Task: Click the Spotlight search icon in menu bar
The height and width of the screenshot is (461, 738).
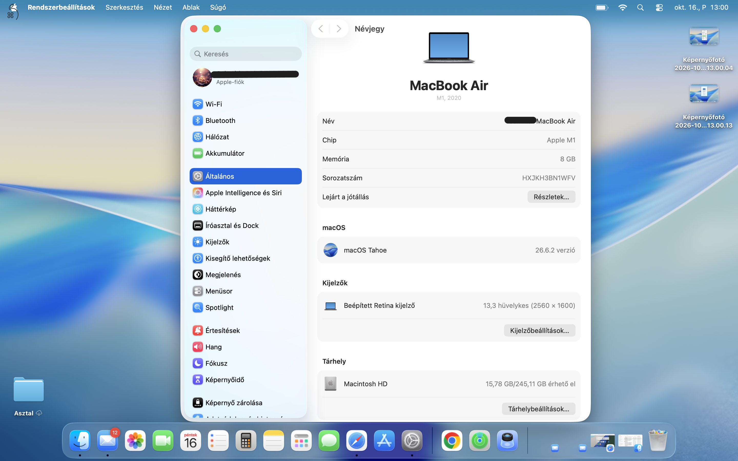Action: point(640,7)
